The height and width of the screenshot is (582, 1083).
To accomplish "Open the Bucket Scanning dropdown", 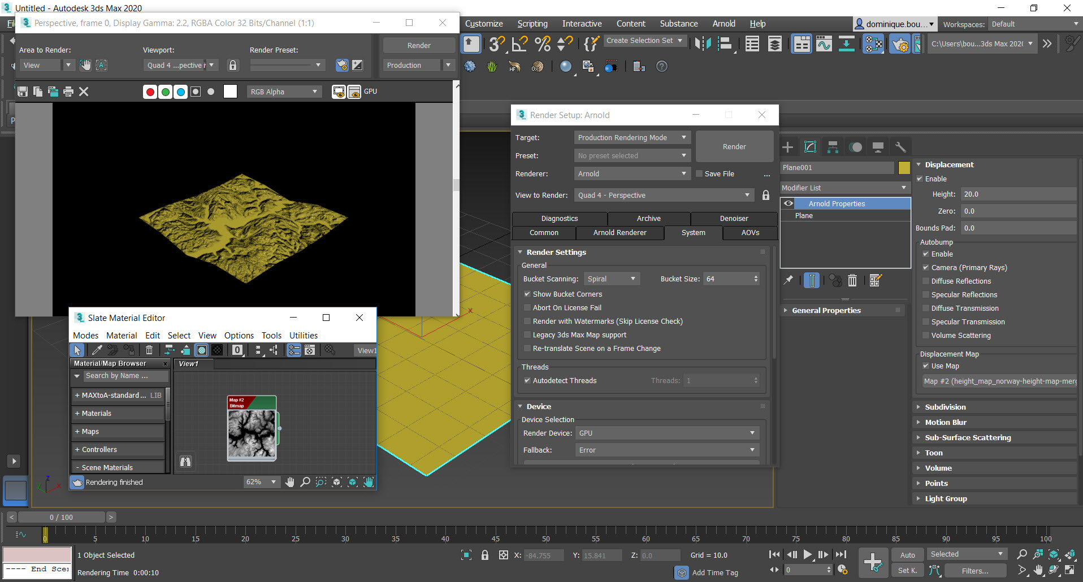I will (x=612, y=279).
